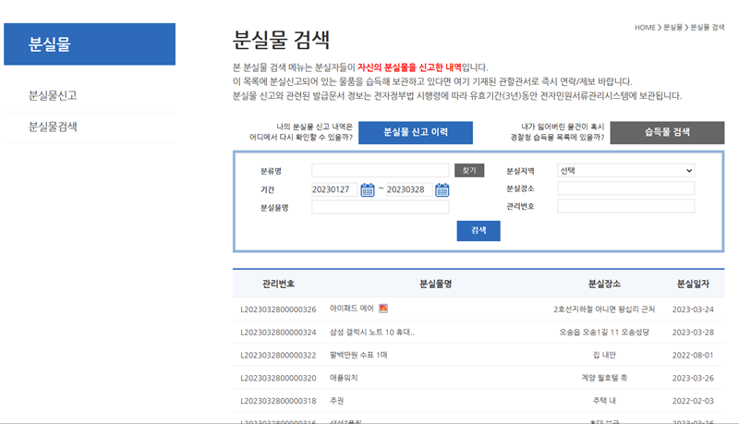739x424 pixels.
Task: Select management number L2023032800000326
Action: [x=278, y=309]
